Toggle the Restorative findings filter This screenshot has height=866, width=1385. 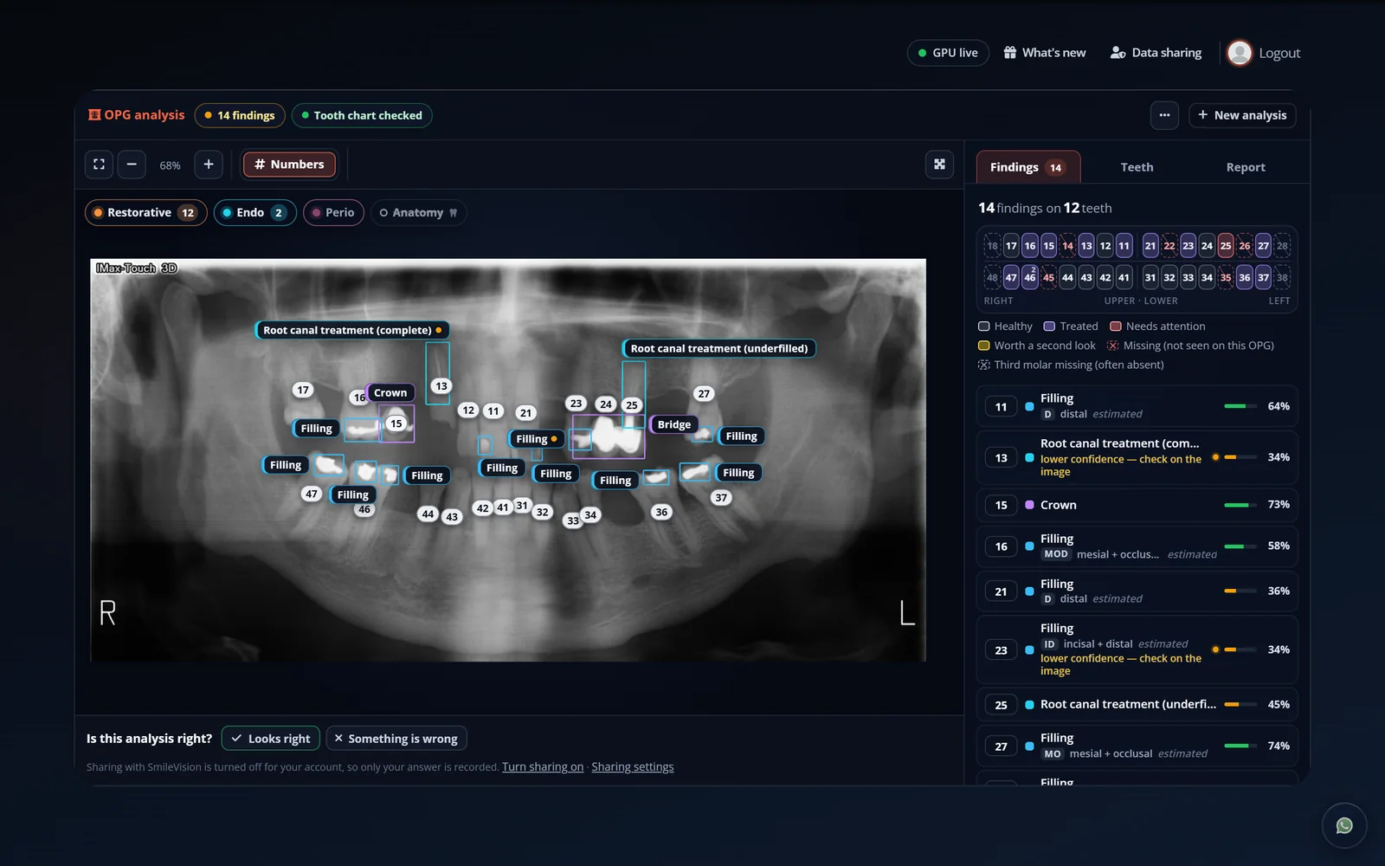pos(146,212)
